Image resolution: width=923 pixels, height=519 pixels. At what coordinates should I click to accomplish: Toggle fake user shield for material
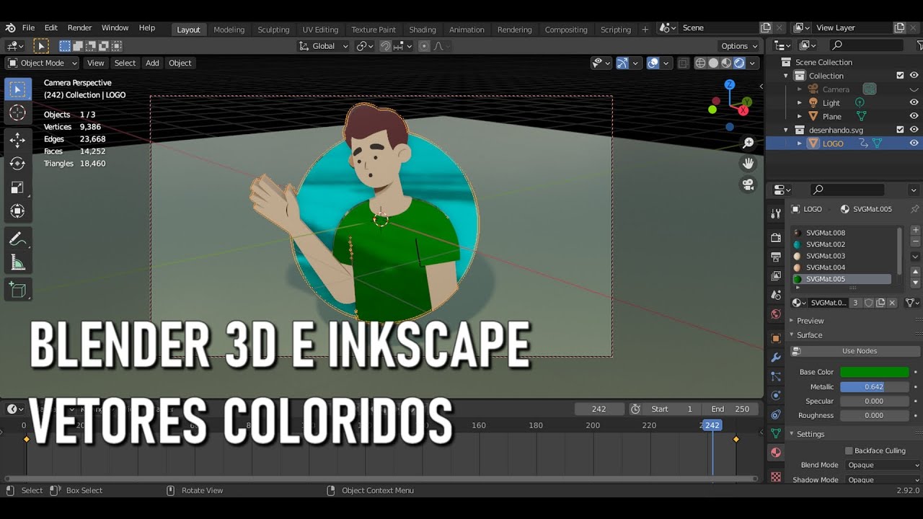tap(869, 303)
